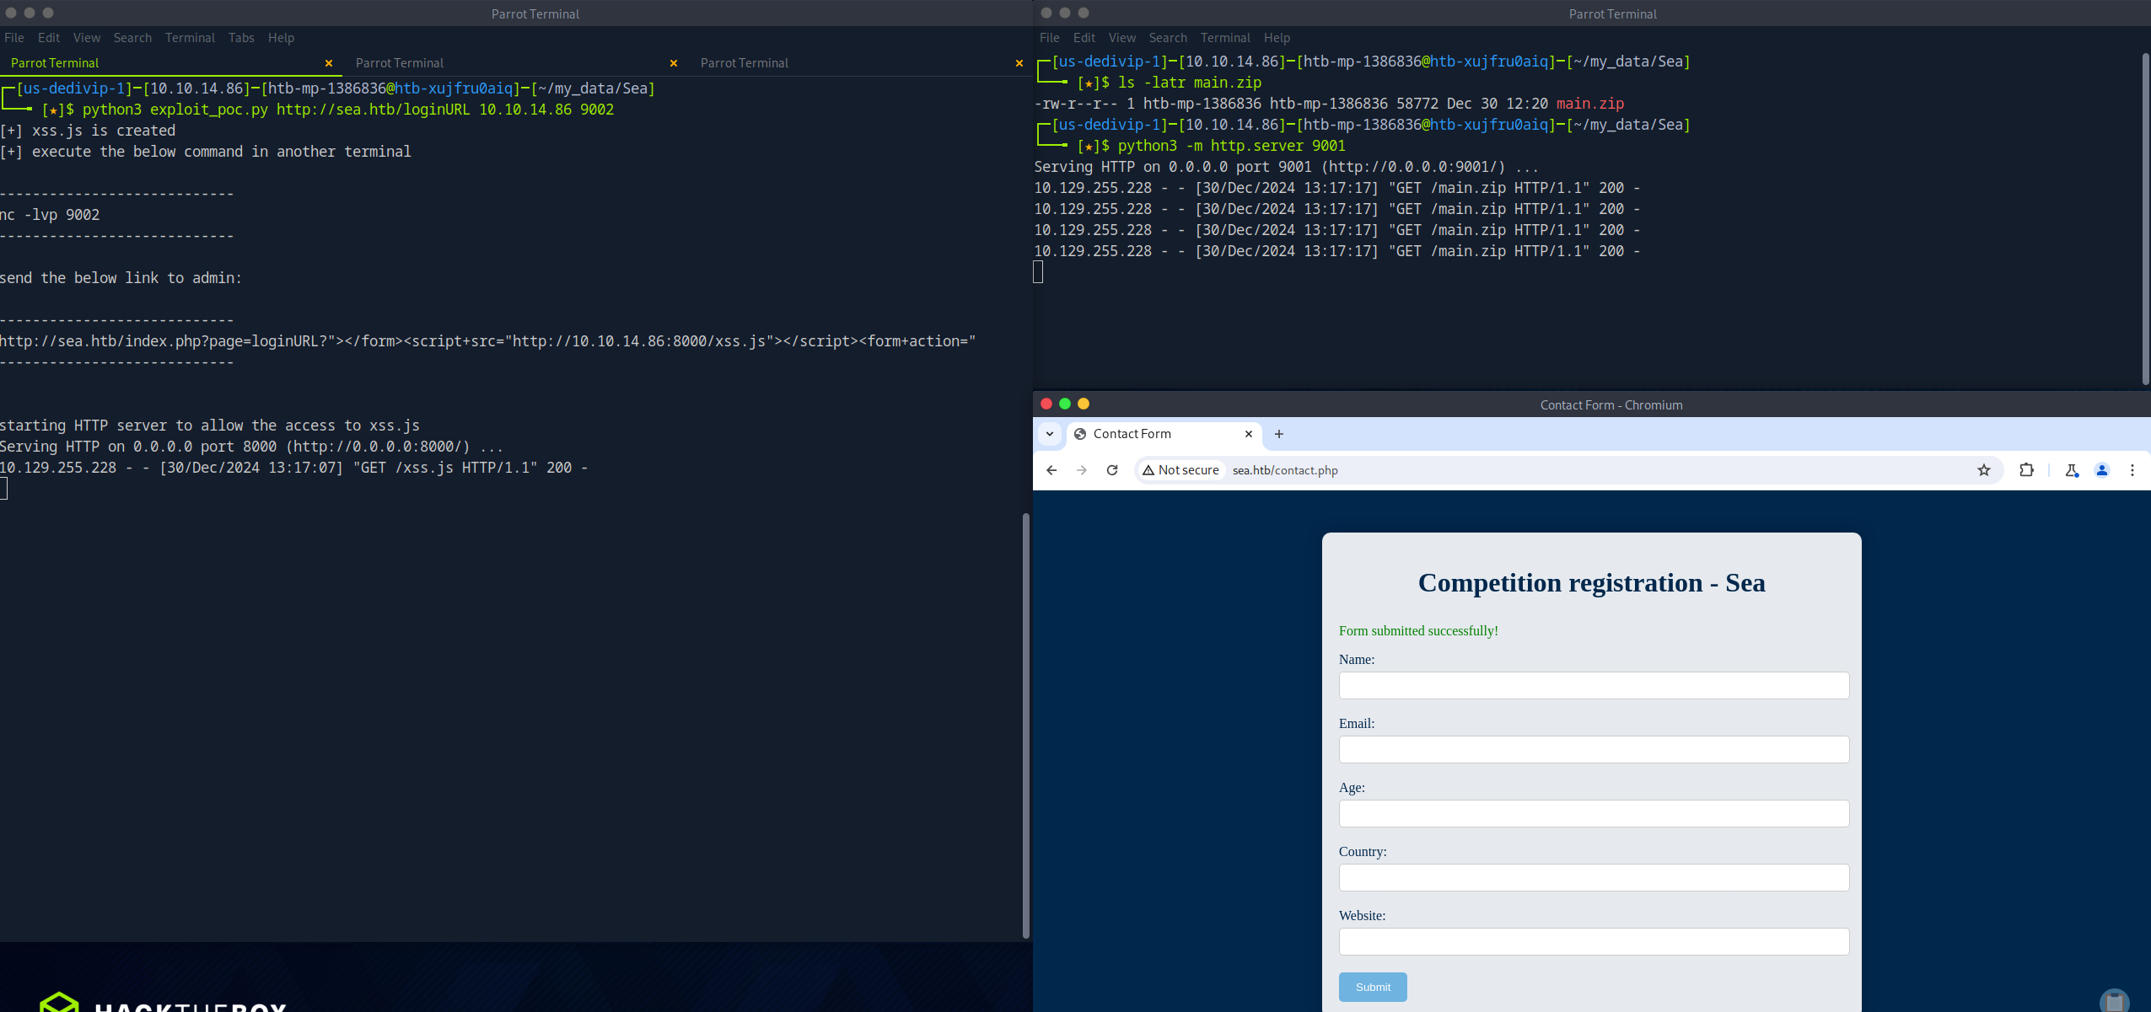Go back in Chromium browser

pyautogui.click(x=1051, y=470)
